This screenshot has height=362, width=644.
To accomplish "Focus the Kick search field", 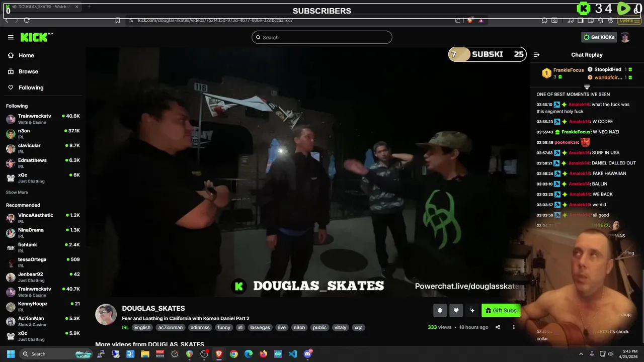I will point(322,37).
